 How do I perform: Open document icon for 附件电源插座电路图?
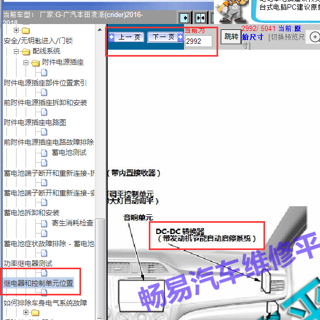(44, 112)
